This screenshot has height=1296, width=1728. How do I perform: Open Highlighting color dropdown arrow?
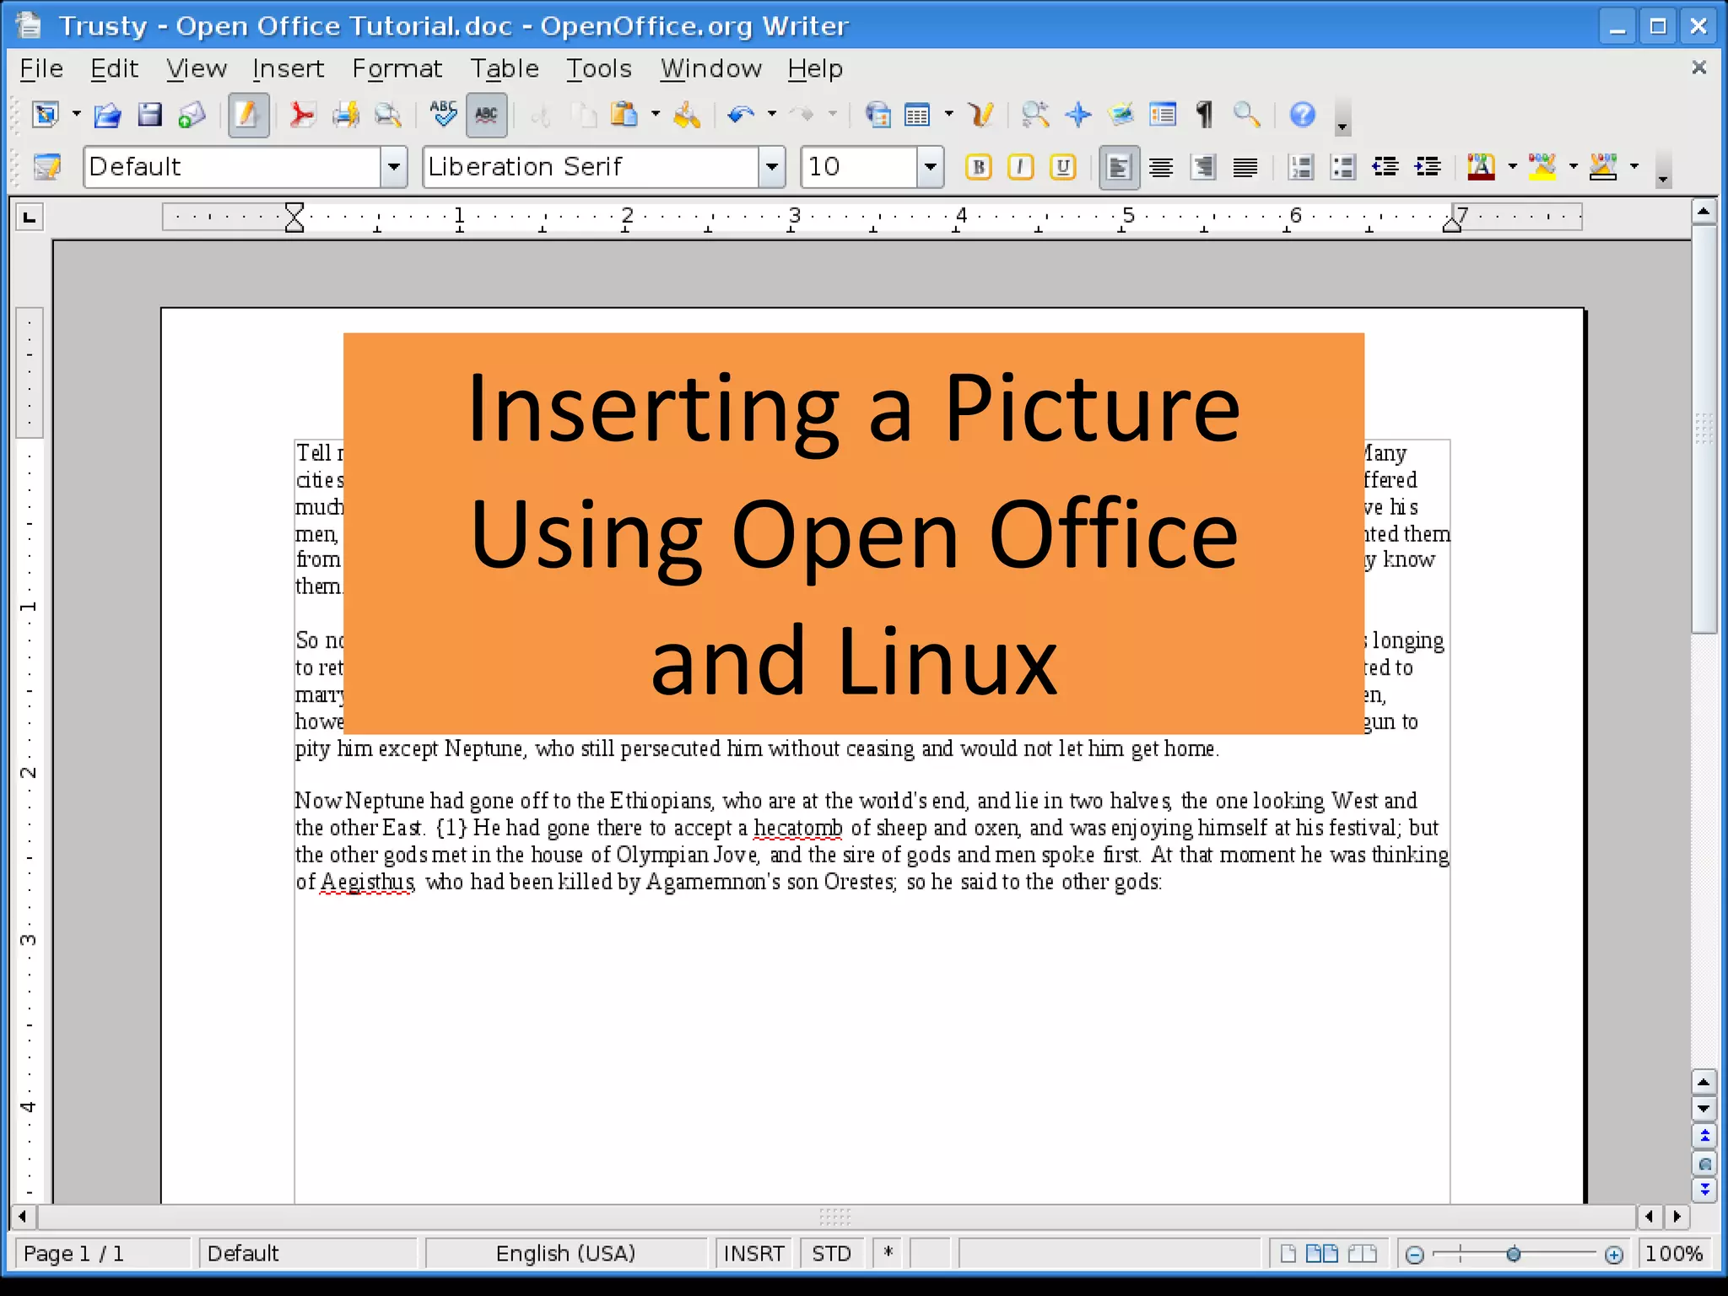(x=1573, y=166)
